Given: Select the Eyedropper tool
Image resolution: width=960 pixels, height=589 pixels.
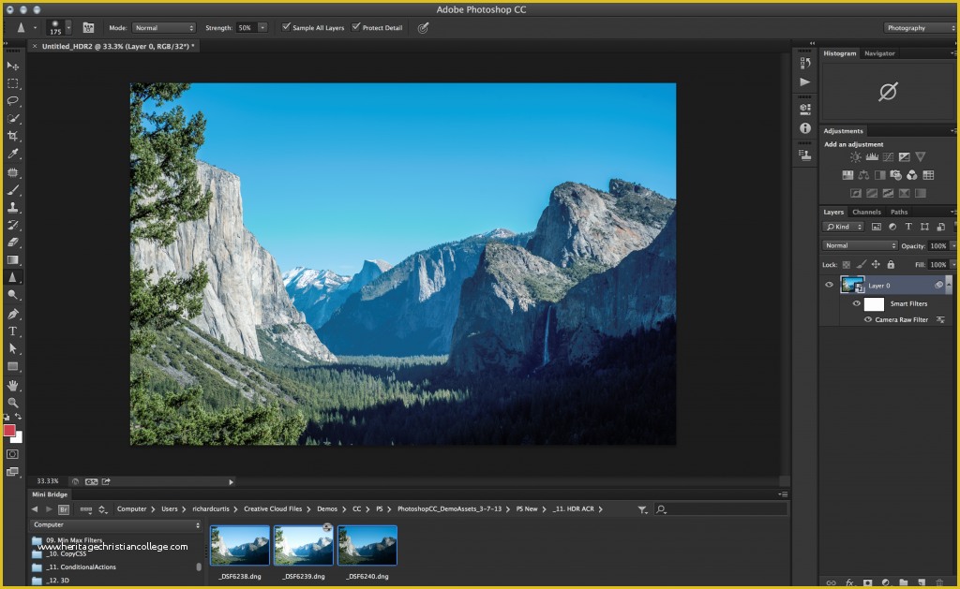Looking at the screenshot, I should 12,155.
